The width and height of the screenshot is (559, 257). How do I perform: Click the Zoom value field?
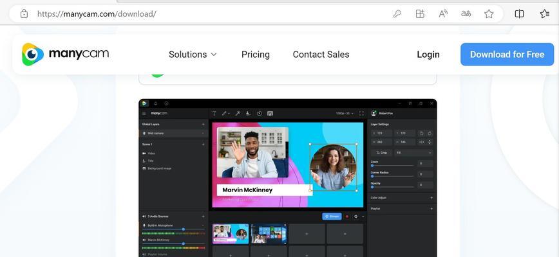(x=425, y=163)
